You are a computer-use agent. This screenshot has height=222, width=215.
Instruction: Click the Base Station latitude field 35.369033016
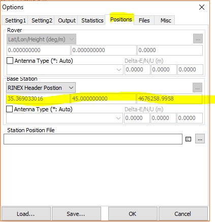(x=38, y=98)
